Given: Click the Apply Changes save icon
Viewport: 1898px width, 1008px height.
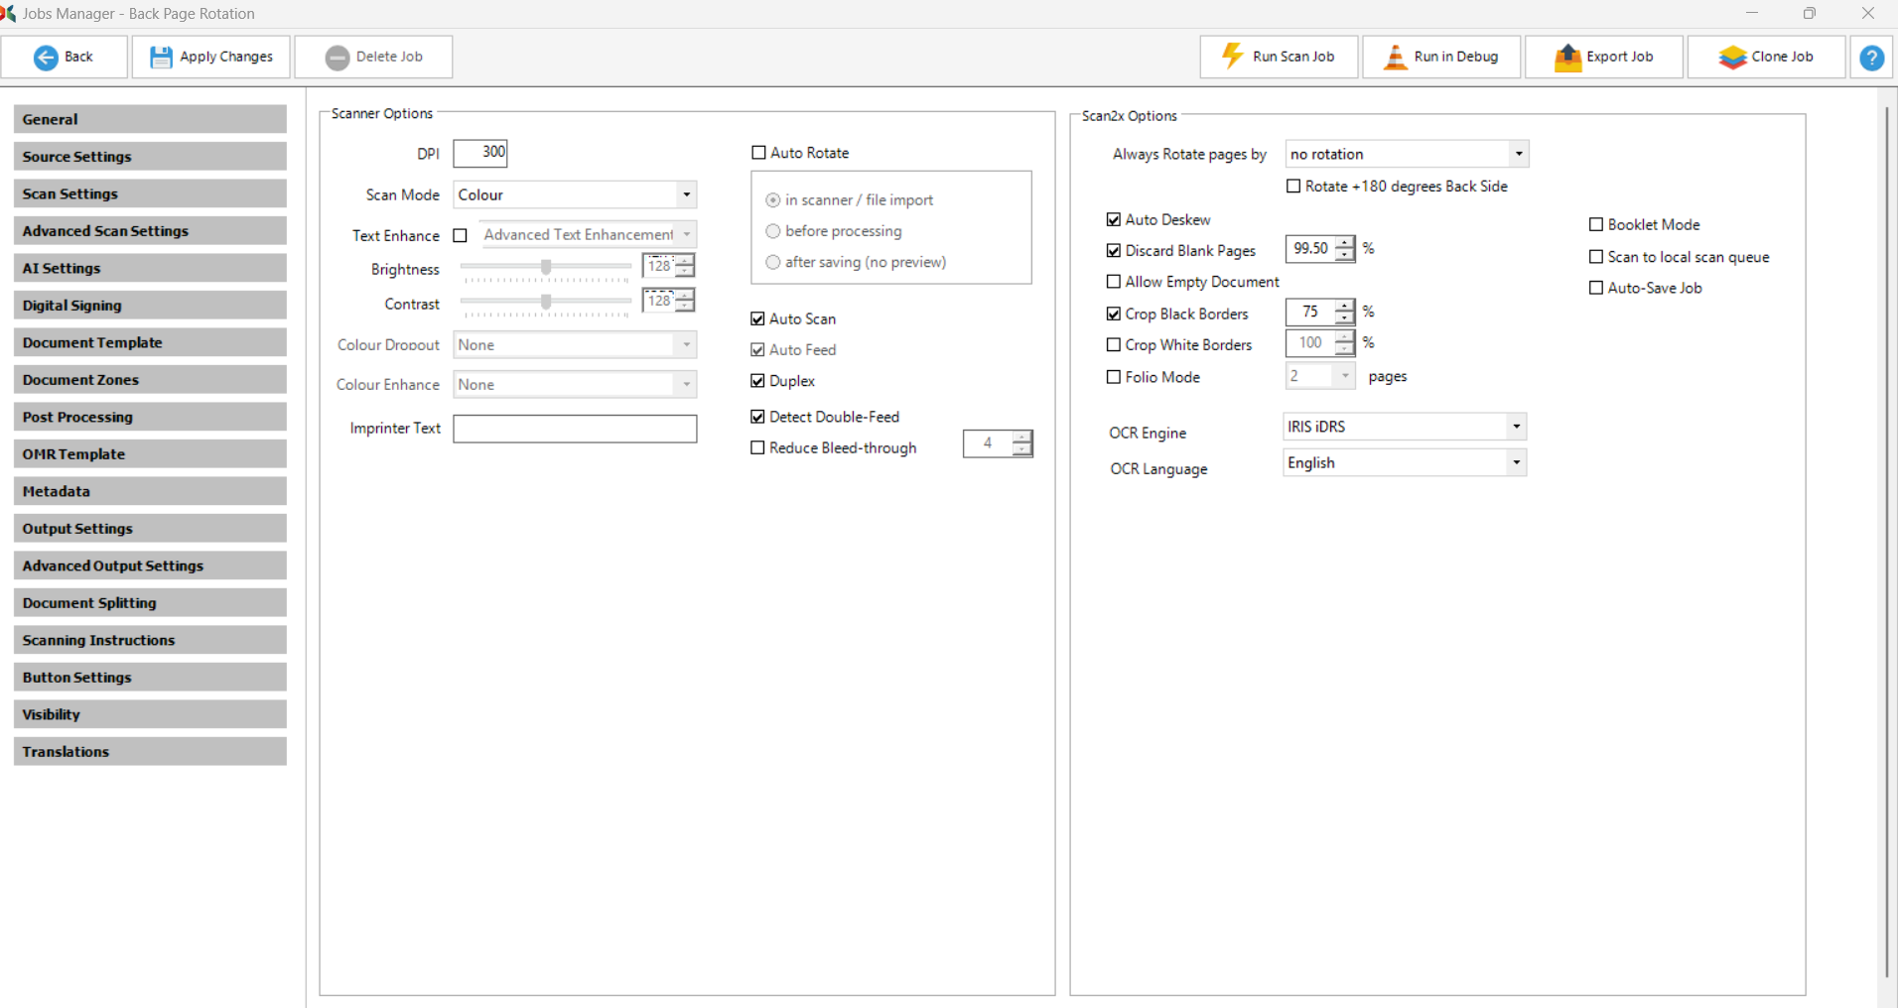Looking at the screenshot, I should (161, 58).
